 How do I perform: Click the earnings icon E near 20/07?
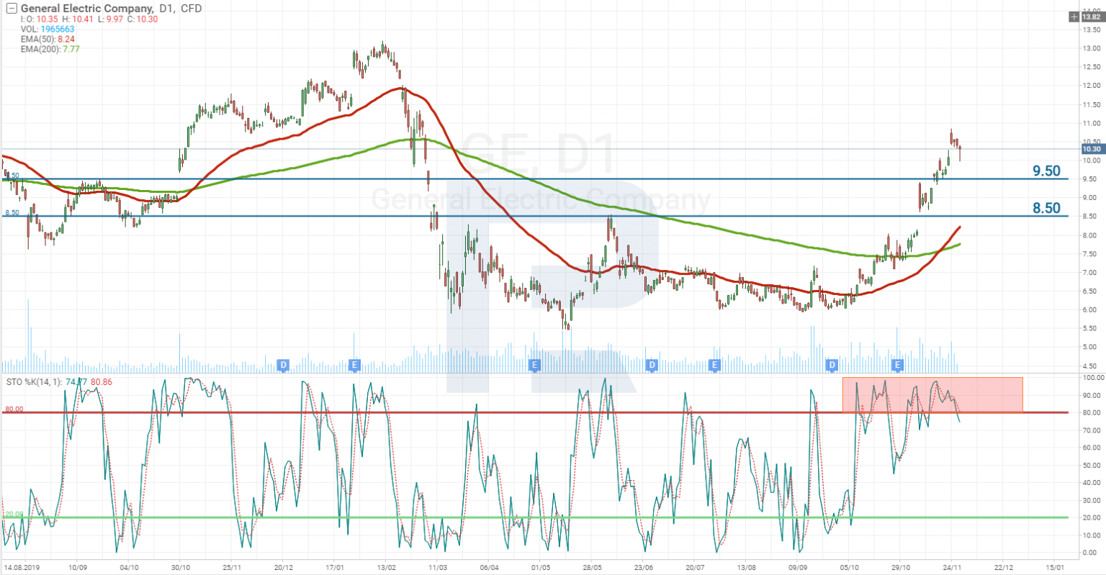coord(713,365)
